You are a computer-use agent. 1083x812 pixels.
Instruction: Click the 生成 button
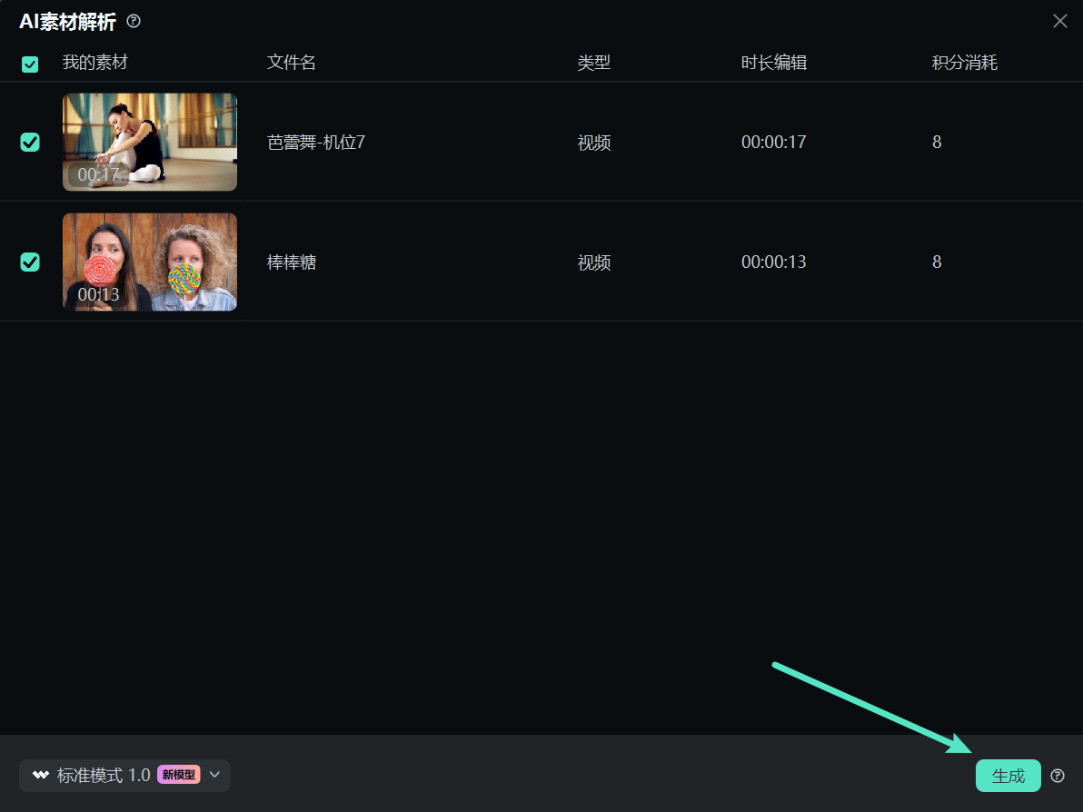click(1008, 776)
